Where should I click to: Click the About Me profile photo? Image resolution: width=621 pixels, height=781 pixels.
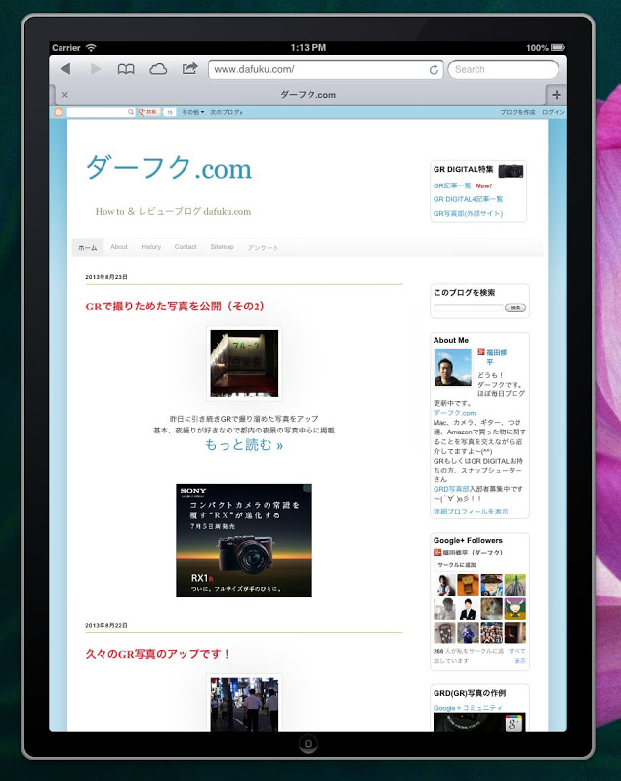(453, 368)
